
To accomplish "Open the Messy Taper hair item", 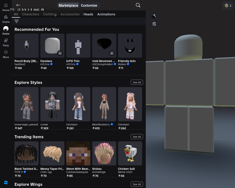I will pos(52,153).
